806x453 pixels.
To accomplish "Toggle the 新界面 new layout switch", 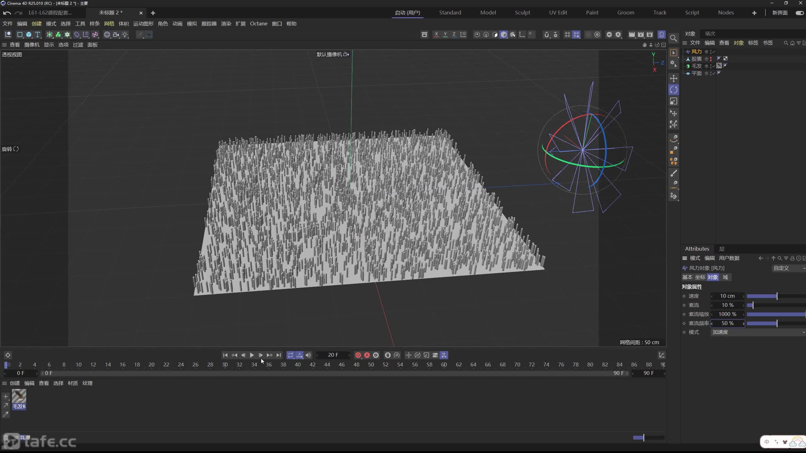I will [x=799, y=13].
